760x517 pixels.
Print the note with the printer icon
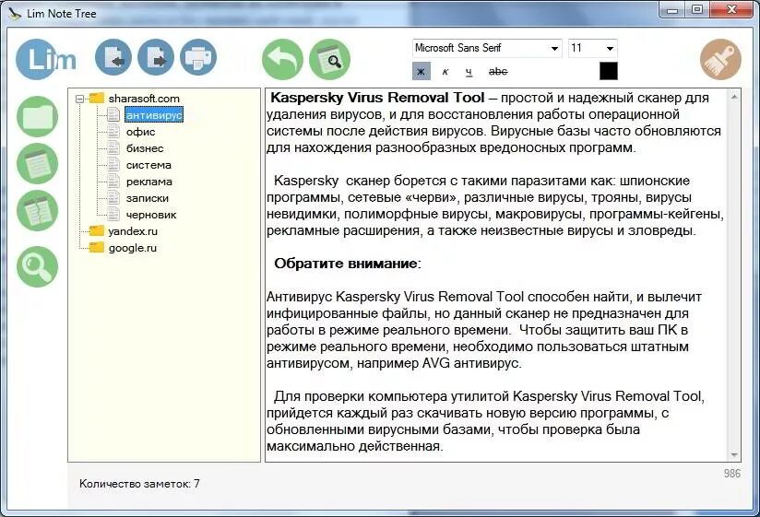pyautogui.click(x=198, y=57)
